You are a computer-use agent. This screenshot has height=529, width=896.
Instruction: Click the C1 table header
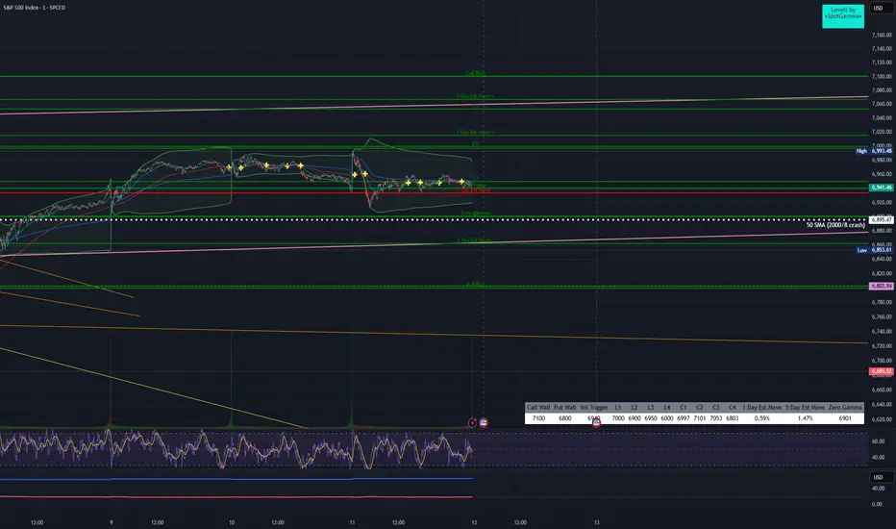pyautogui.click(x=683, y=407)
